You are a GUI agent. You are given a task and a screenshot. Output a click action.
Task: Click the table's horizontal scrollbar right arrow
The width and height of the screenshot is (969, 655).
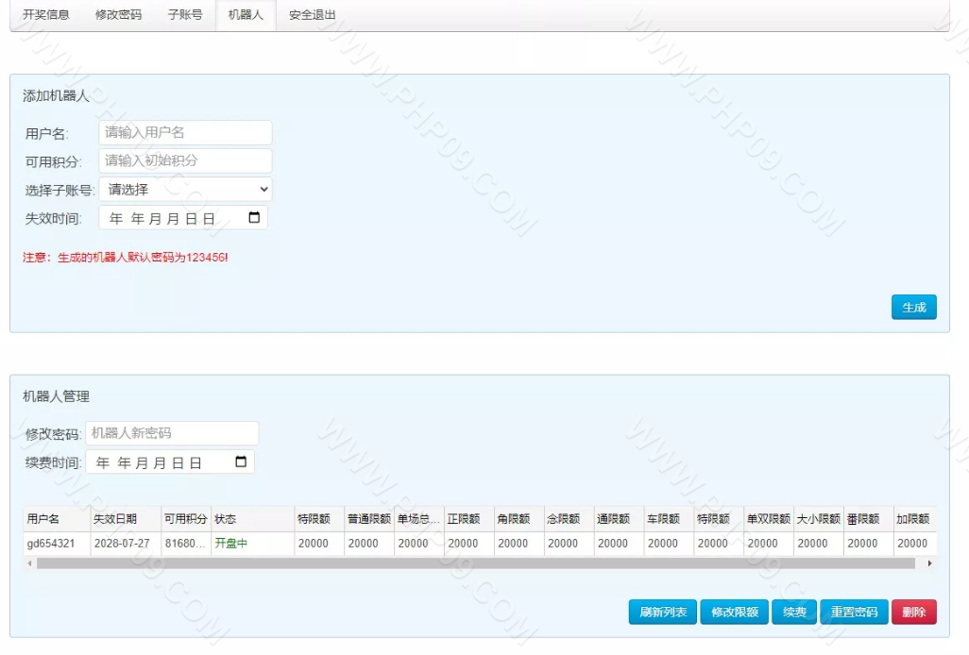tap(929, 563)
